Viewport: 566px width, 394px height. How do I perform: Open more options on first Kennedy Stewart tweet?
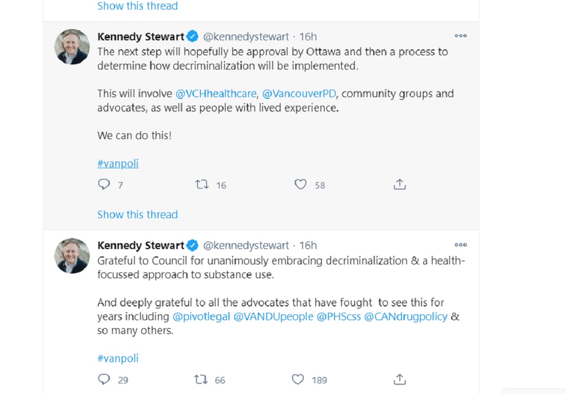pyautogui.click(x=460, y=36)
